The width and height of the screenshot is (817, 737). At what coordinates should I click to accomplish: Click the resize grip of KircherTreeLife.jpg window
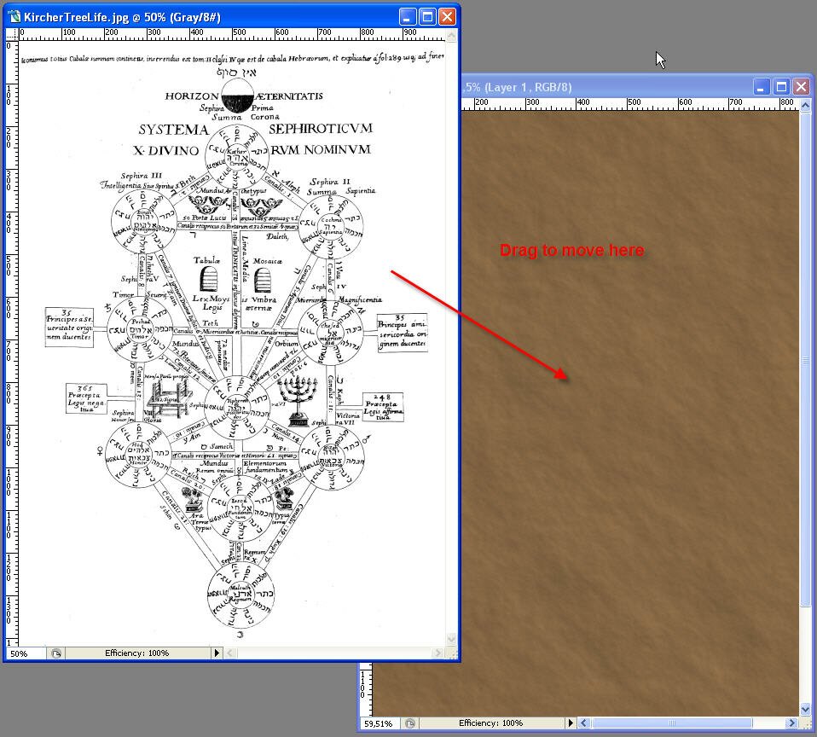(x=452, y=653)
